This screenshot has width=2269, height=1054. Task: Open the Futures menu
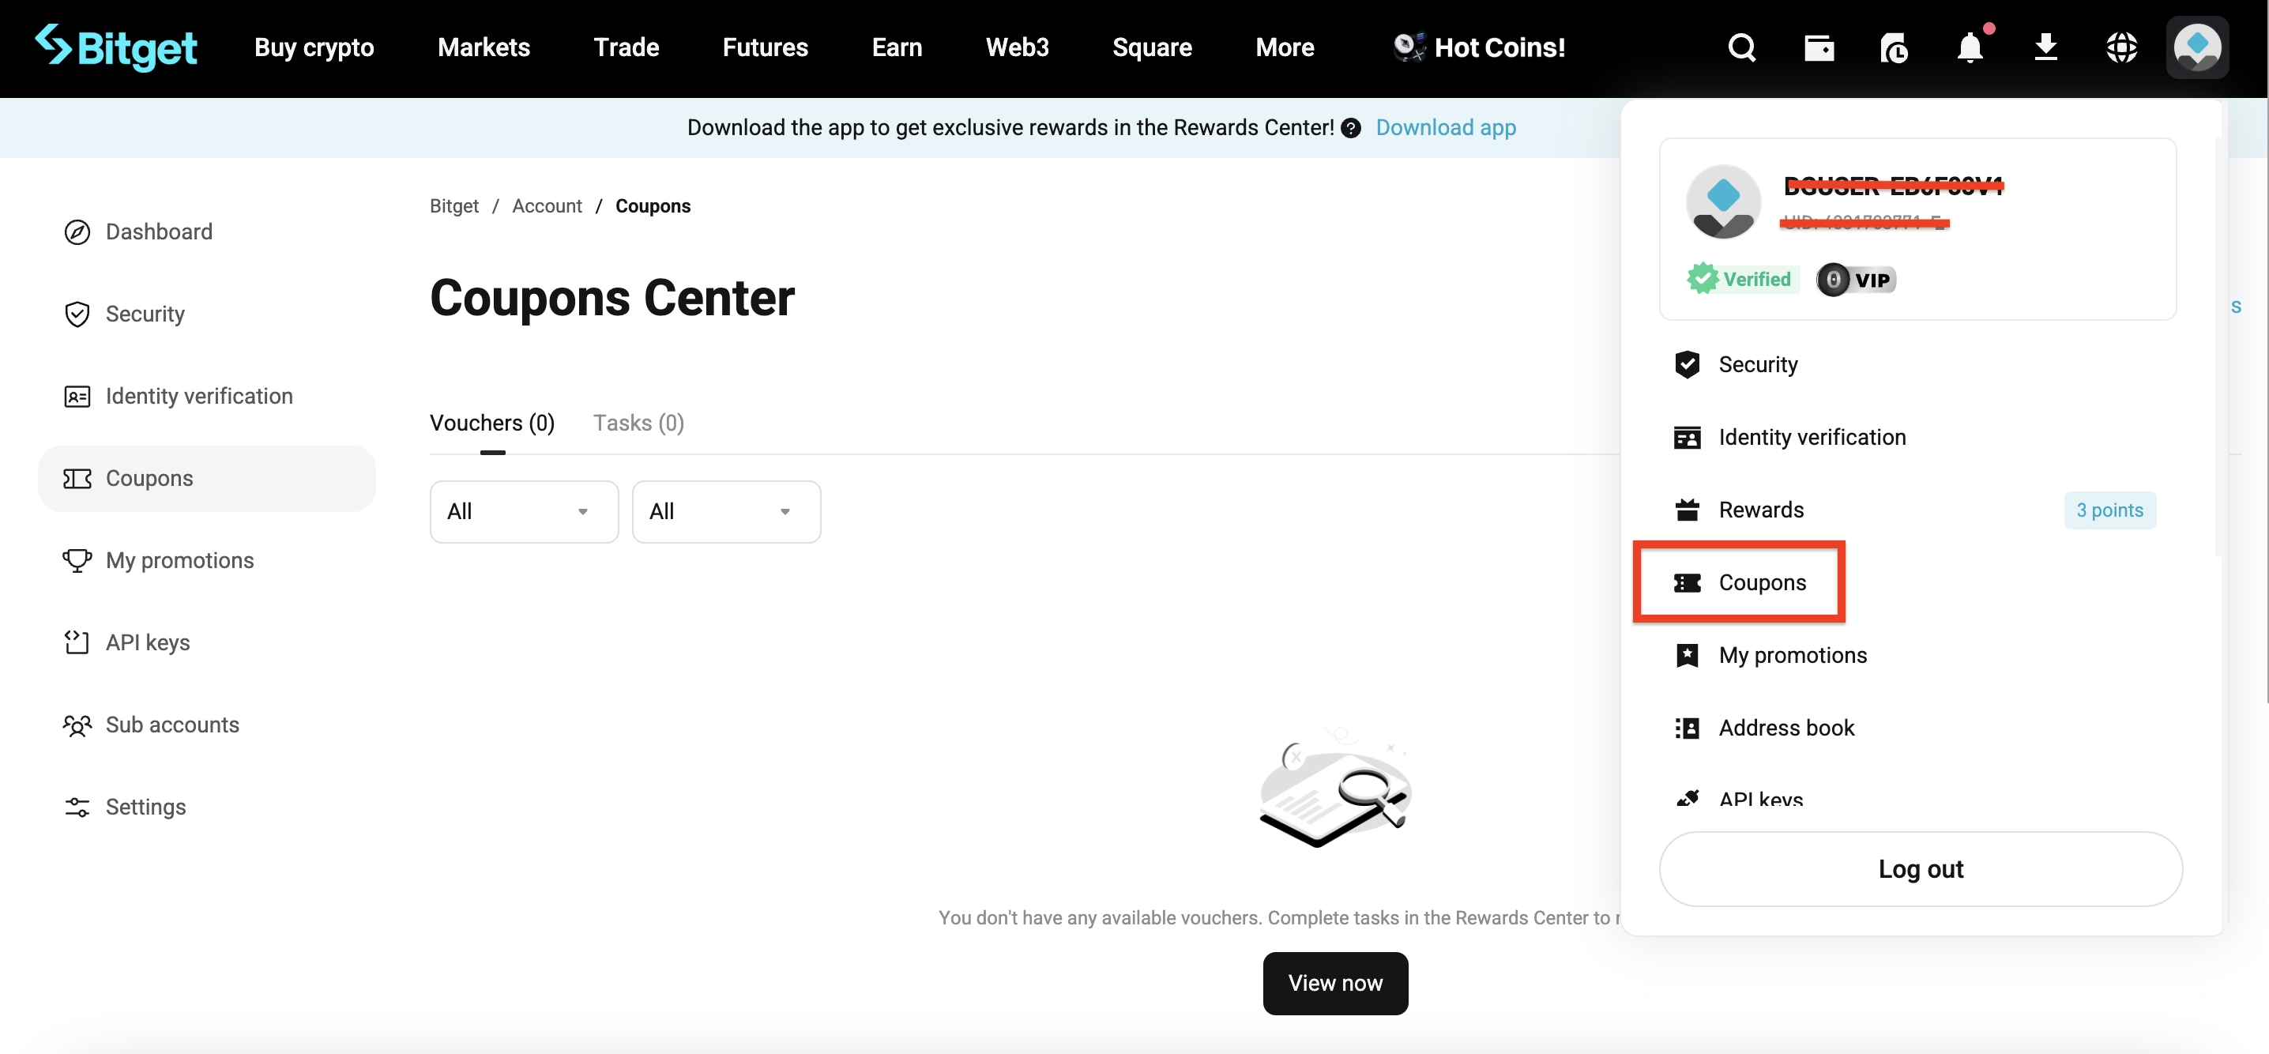pyautogui.click(x=765, y=47)
